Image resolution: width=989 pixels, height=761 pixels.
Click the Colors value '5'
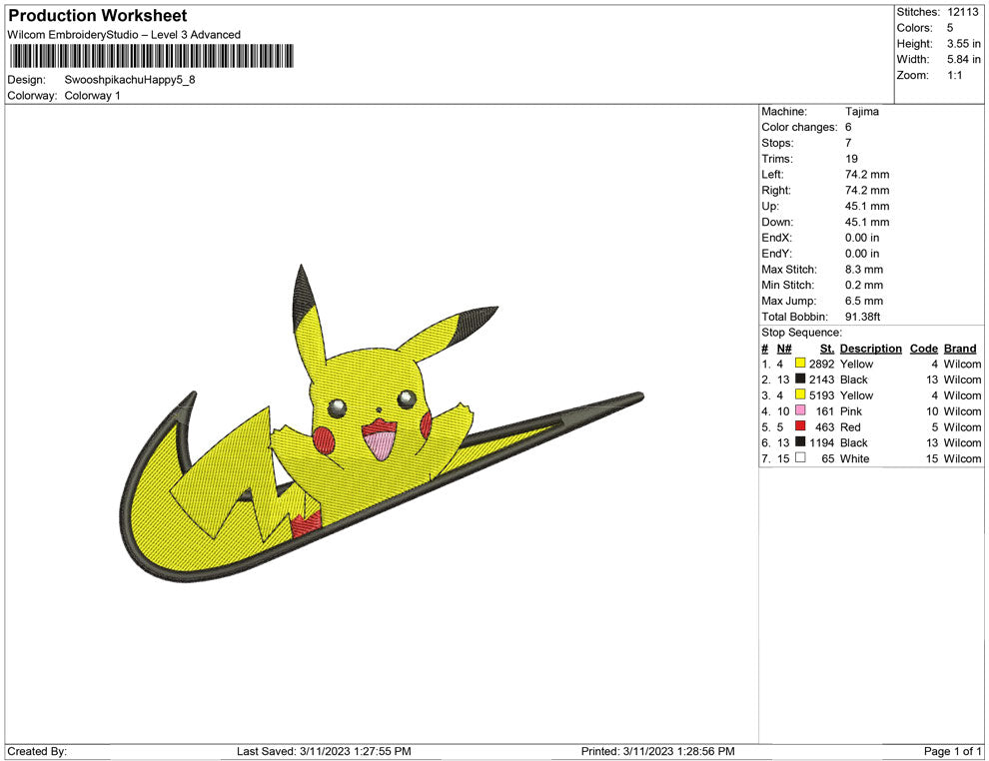950,28
